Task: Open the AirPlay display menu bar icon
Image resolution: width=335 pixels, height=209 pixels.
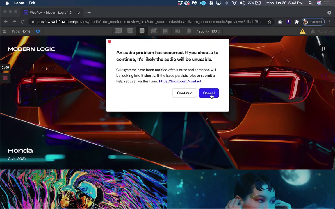Action: point(219,3)
